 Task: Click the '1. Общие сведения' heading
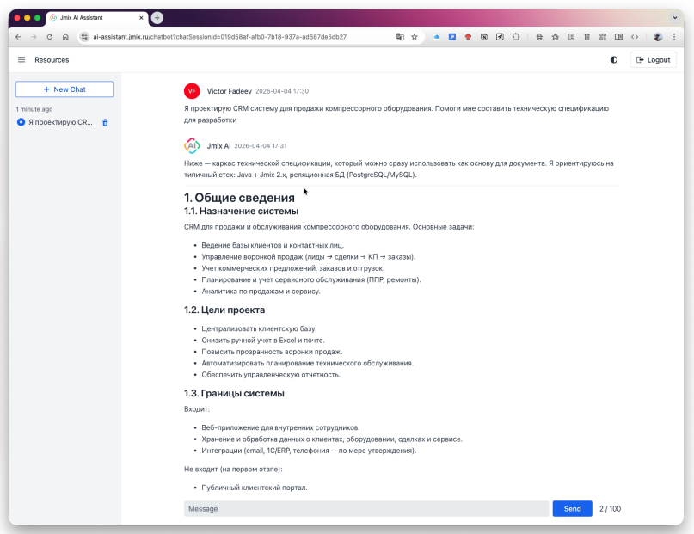239,197
